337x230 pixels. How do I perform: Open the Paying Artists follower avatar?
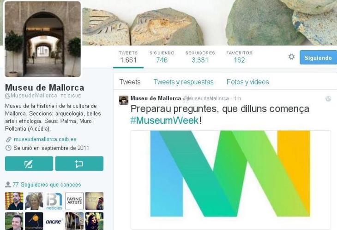(x=74, y=201)
